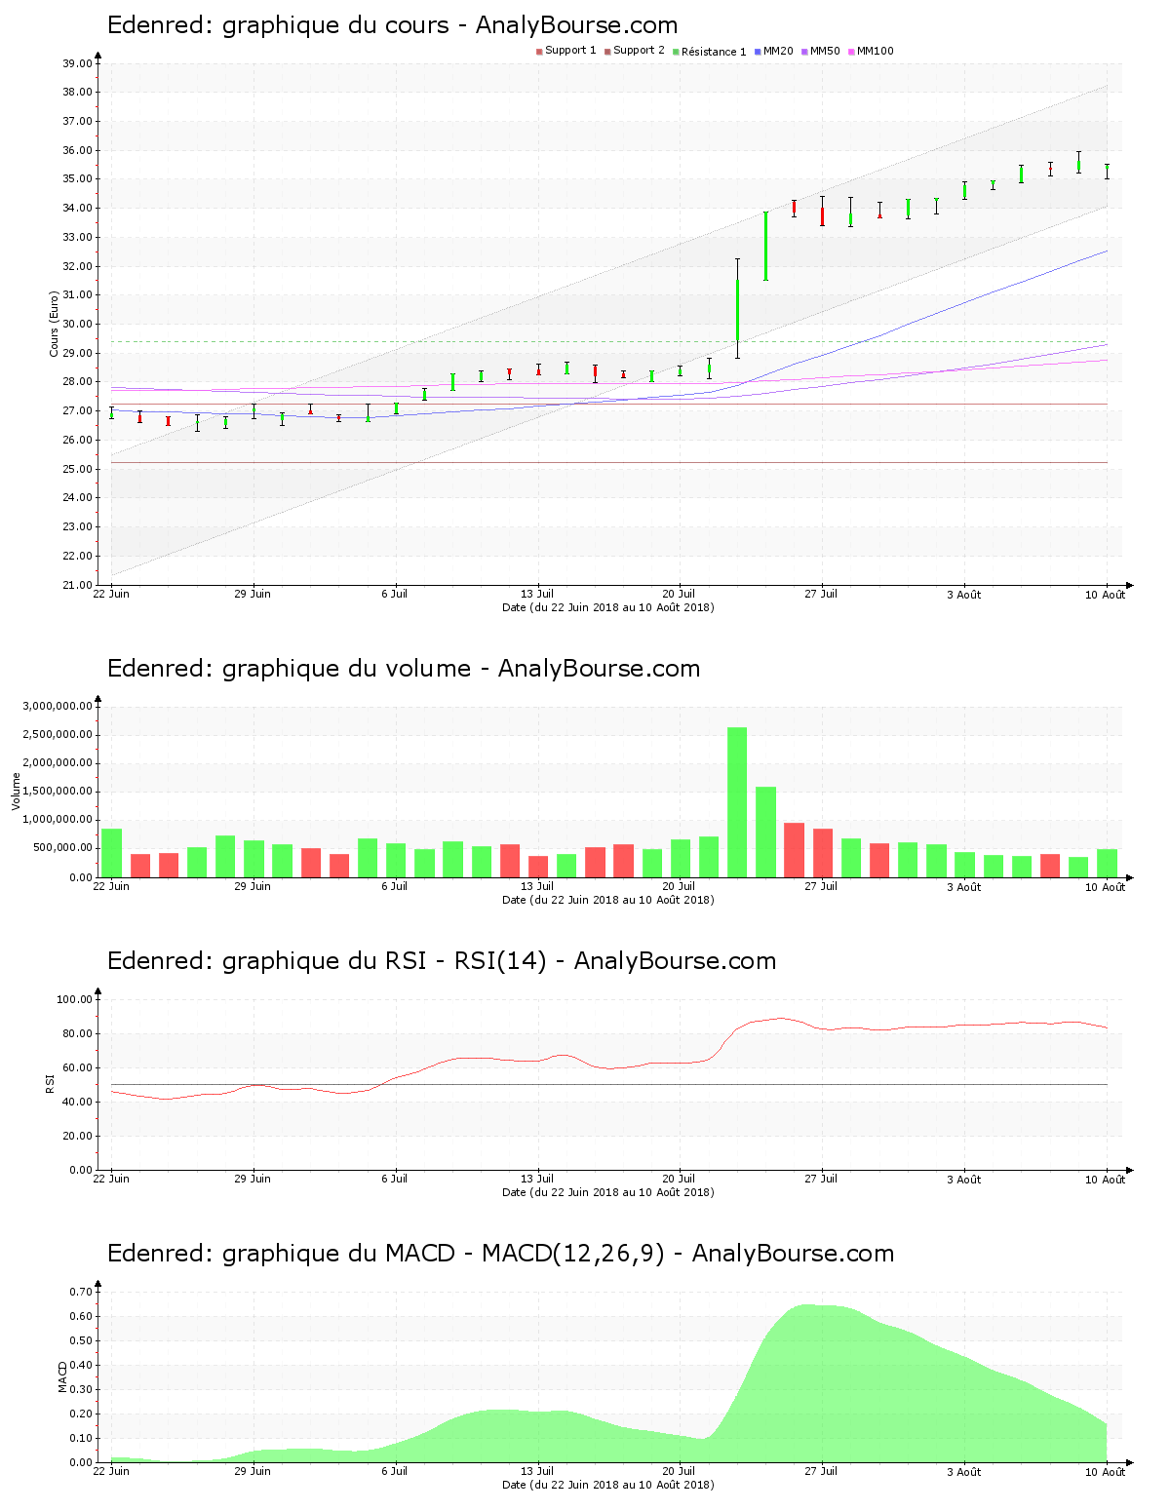The width and height of the screenshot is (1170, 1511).
Task: Click the date range caption under the volume chart
Action: [x=607, y=900]
